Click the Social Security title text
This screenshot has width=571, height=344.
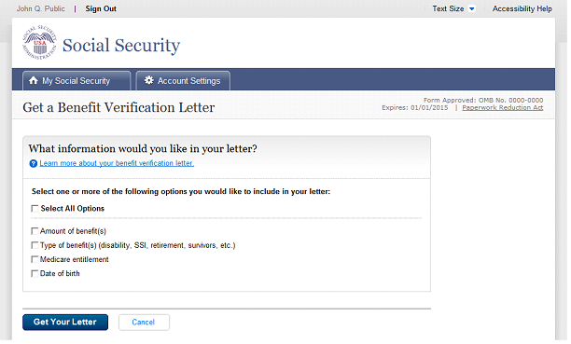(x=121, y=46)
